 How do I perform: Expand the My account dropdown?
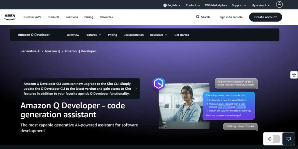pos(260,5)
